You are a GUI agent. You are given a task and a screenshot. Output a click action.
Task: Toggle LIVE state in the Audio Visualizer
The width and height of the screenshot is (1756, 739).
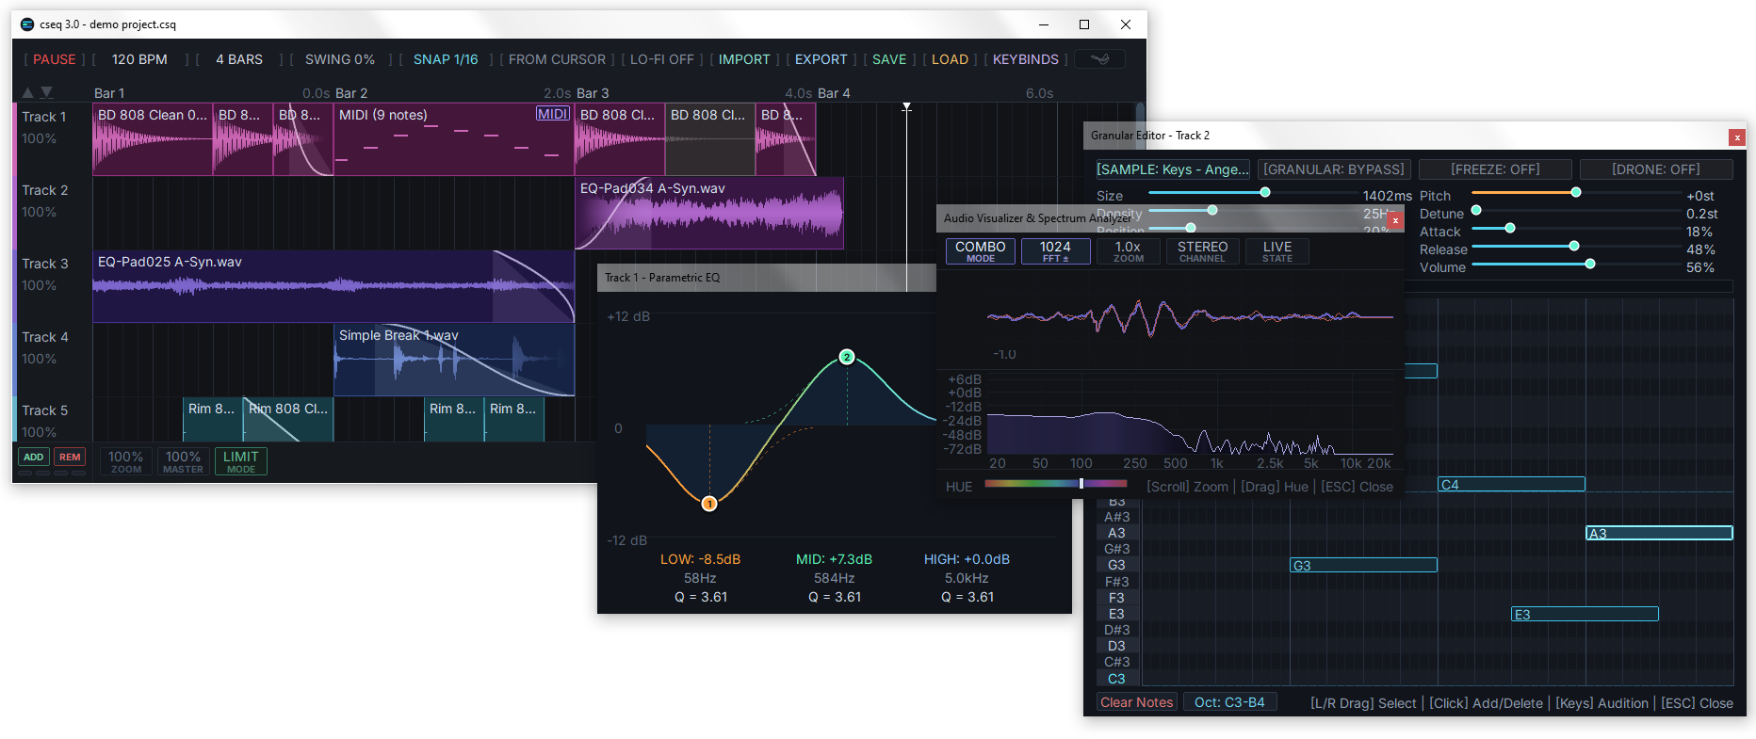1277,251
